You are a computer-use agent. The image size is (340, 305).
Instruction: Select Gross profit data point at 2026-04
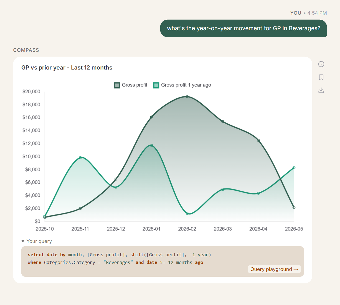click(x=258, y=140)
